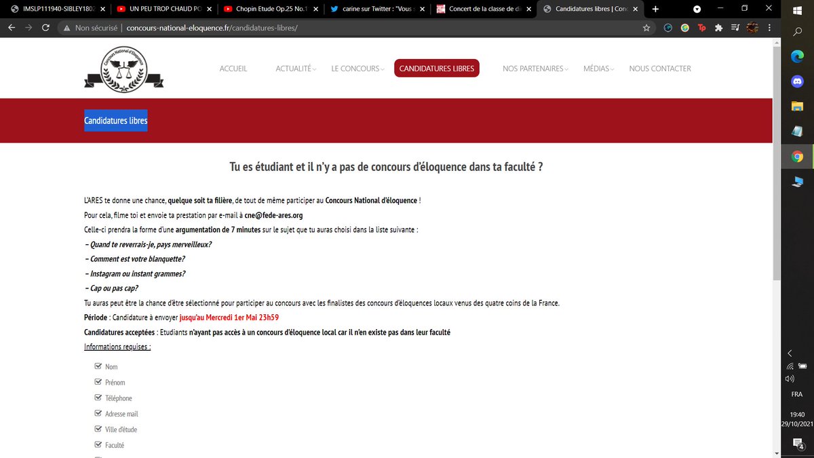The image size is (814, 458).
Task: Reload the page with the refresh icon
Action: pos(45,28)
